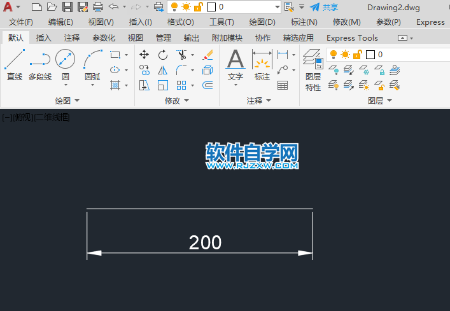Screen dimensions: 450x311
Task: Toggle layer lock padlock in ribbon
Action: pos(357,55)
